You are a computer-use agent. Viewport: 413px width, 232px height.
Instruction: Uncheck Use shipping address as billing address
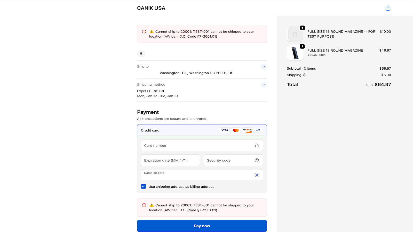tap(144, 187)
